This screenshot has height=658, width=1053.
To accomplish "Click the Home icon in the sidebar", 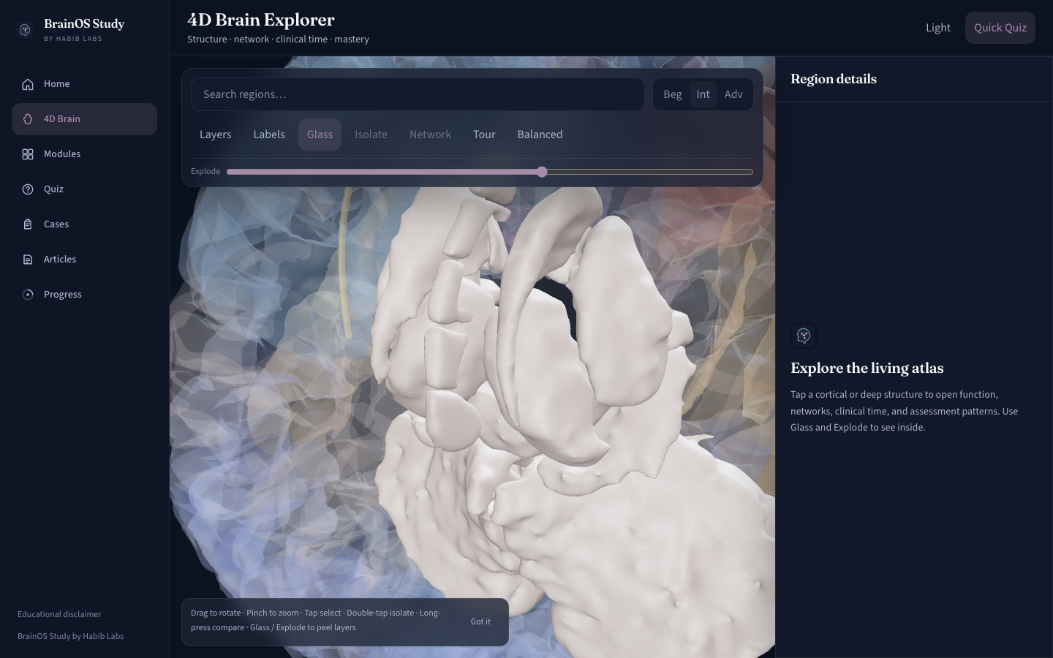I will [28, 84].
